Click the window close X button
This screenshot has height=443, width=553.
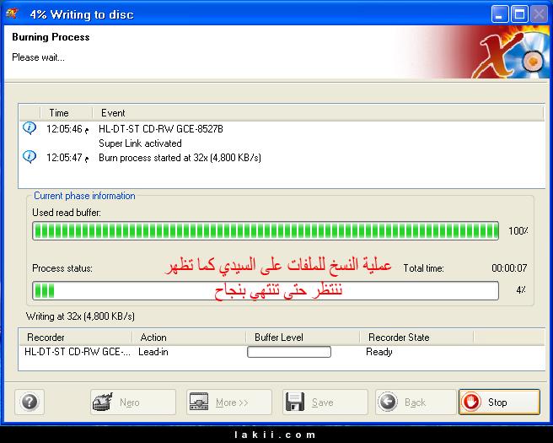click(x=540, y=14)
